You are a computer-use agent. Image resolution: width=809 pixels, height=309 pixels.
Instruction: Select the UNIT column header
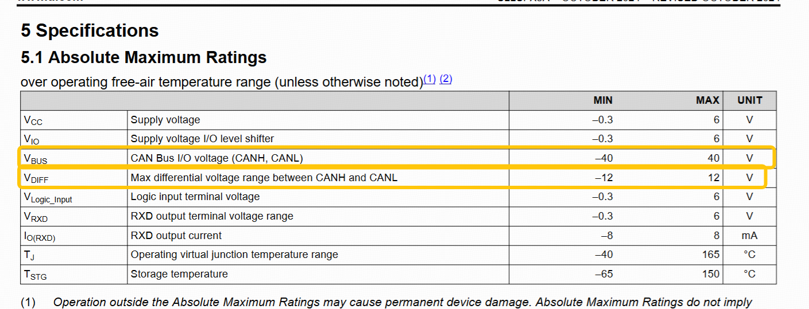(x=750, y=100)
